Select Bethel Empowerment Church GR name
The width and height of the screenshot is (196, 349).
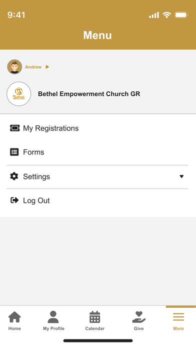tap(89, 94)
